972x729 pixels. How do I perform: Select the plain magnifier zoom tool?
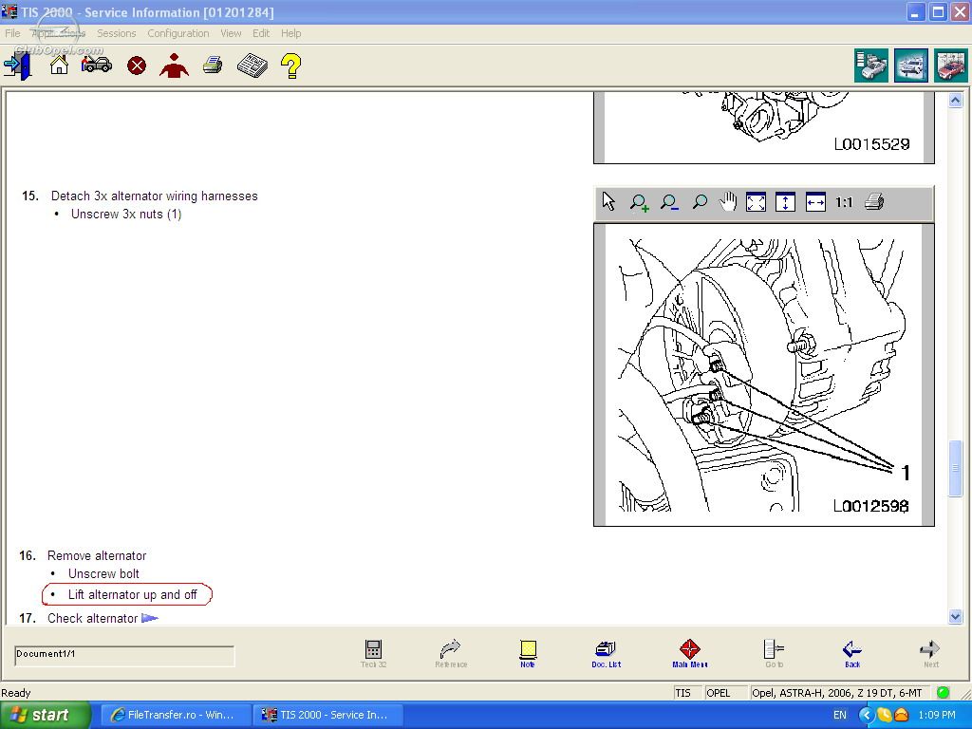pos(700,202)
